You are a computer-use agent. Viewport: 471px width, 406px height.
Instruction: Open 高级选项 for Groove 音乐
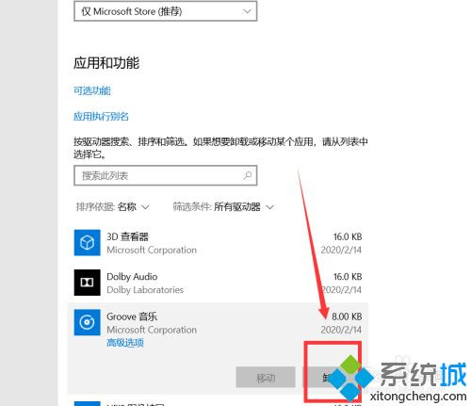pos(125,343)
